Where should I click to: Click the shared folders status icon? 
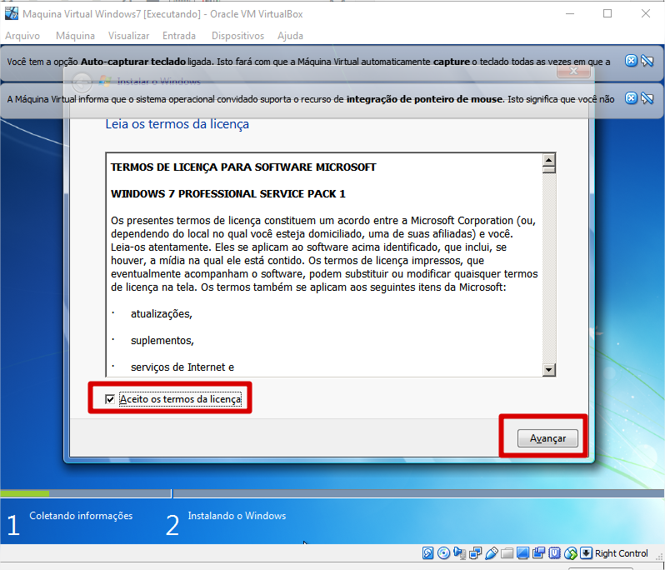click(507, 553)
